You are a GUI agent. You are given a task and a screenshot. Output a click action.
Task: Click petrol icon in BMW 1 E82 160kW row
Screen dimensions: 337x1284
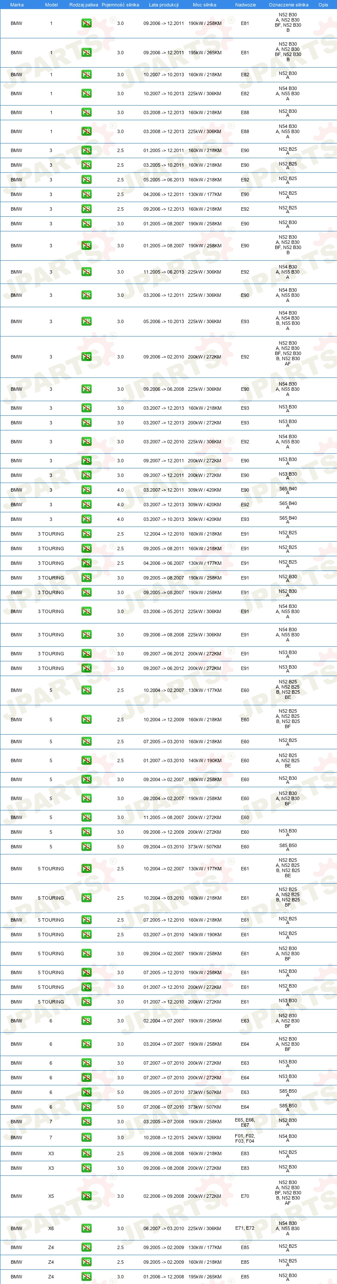86,74
